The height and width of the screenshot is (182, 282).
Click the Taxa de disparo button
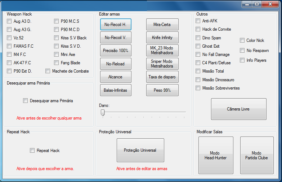[x=162, y=77]
